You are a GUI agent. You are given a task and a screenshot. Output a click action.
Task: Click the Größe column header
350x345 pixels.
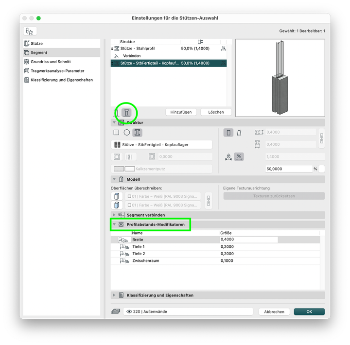(x=226, y=233)
